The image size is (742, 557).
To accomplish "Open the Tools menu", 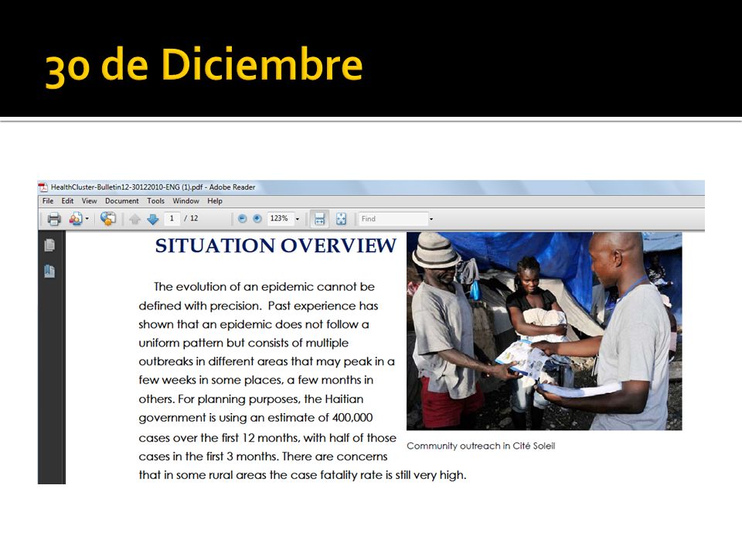I will pyautogui.click(x=155, y=201).
